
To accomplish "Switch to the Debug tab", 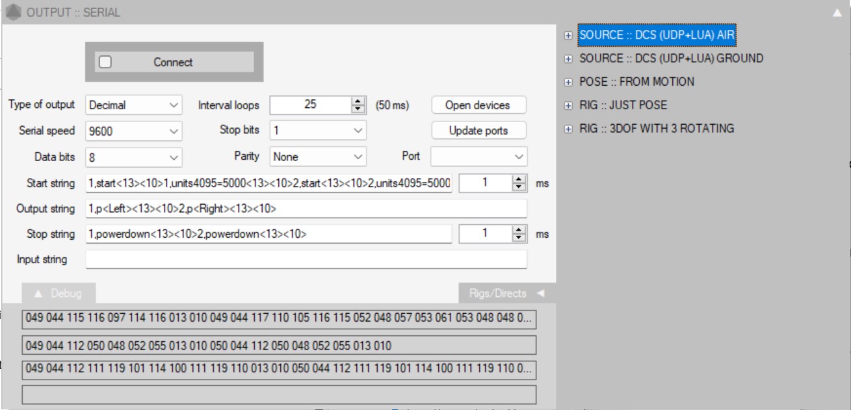I will (59, 294).
